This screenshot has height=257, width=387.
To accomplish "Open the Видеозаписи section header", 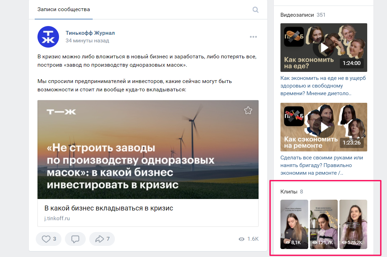I will (x=297, y=15).
